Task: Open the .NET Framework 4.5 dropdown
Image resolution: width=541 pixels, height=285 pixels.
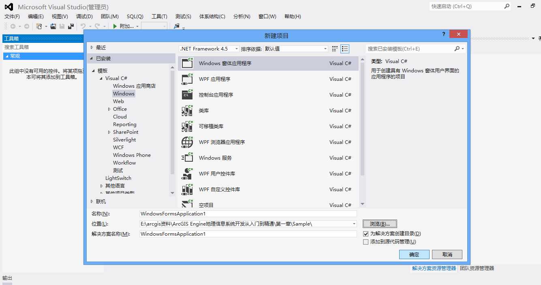Action: click(x=209, y=49)
